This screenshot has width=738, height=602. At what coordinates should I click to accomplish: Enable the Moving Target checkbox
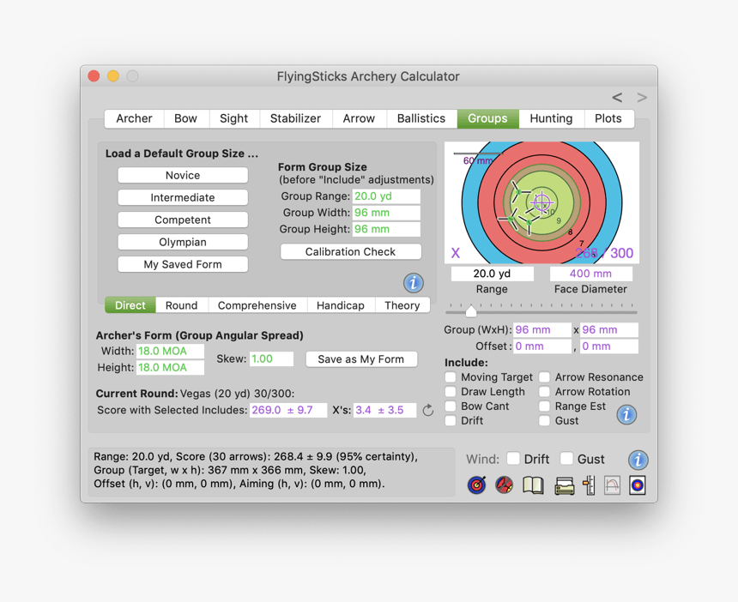pyautogui.click(x=451, y=376)
